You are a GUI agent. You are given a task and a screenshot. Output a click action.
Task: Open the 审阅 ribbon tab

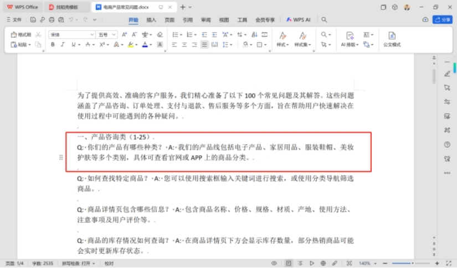(206, 19)
